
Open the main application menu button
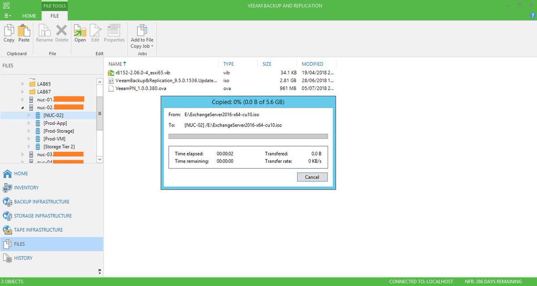point(8,16)
